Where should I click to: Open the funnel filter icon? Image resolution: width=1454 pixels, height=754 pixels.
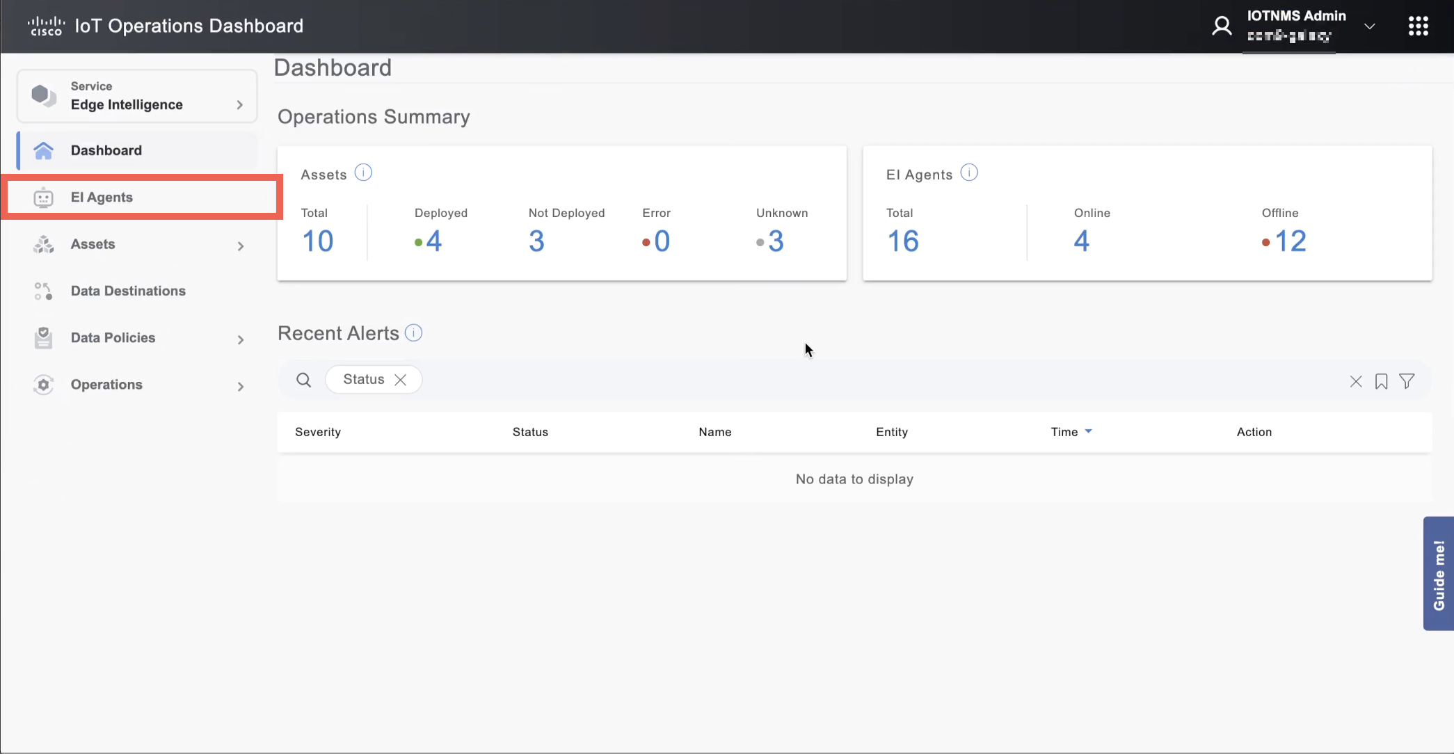pyautogui.click(x=1407, y=381)
